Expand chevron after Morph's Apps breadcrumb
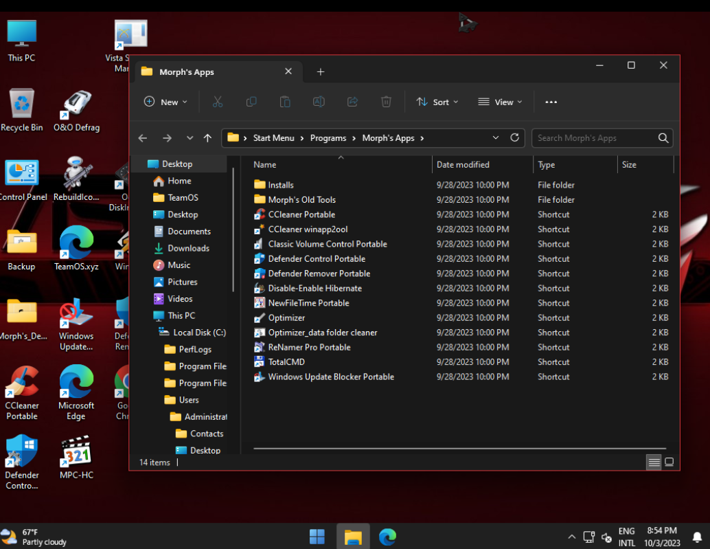This screenshot has width=710, height=549. tap(422, 138)
